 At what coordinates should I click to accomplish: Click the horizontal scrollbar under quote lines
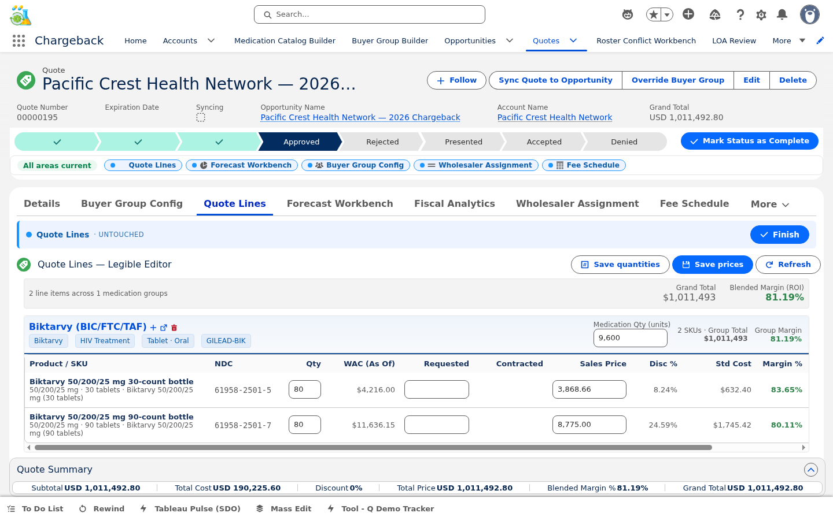click(x=373, y=448)
